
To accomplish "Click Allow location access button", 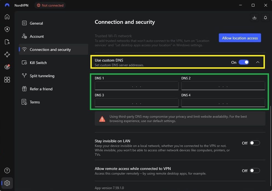I will [x=240, y=38].
